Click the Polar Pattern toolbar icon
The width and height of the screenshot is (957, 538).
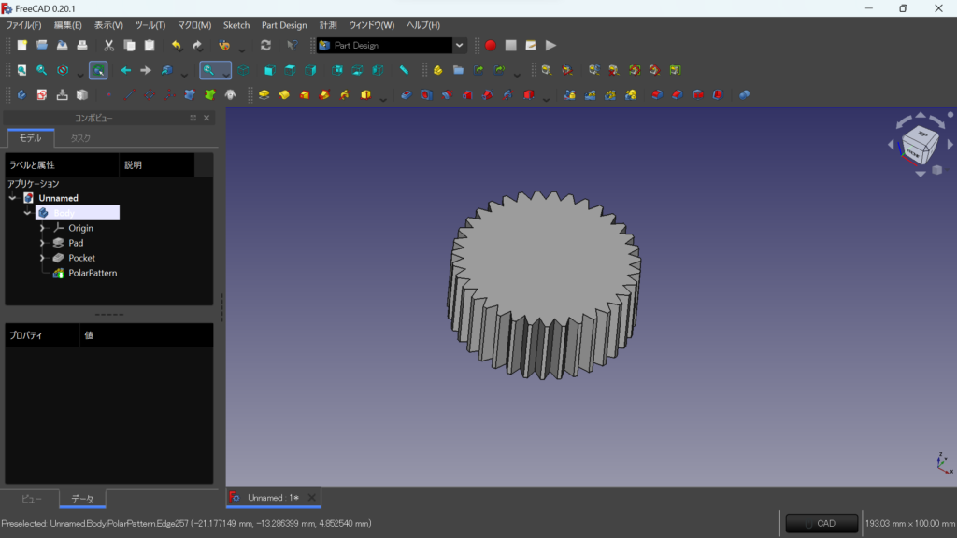pos(610,94)
